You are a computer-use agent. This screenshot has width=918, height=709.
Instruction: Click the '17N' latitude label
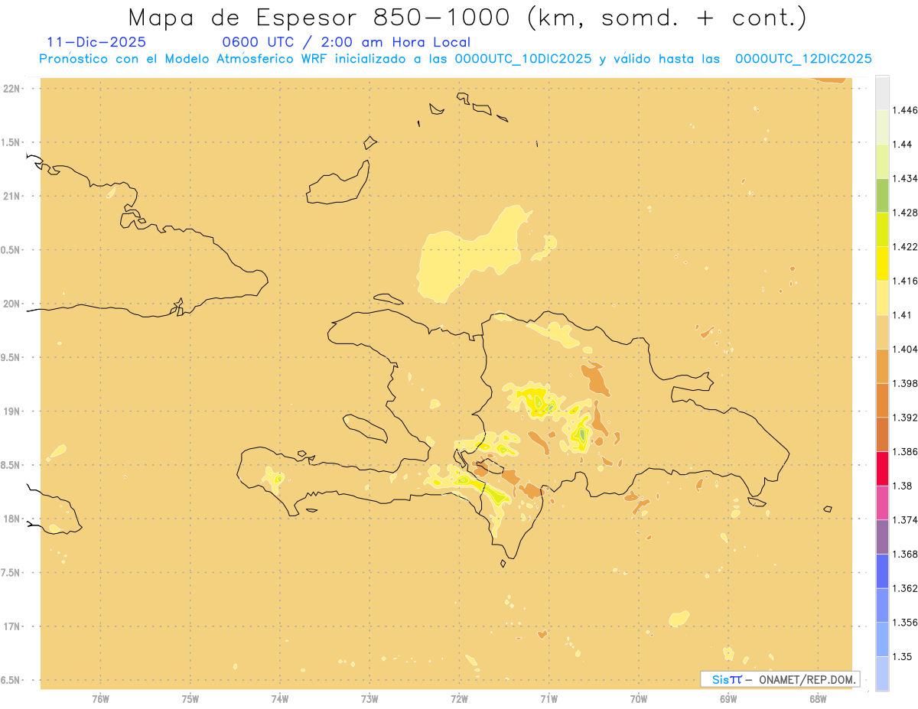pos(11,626)
